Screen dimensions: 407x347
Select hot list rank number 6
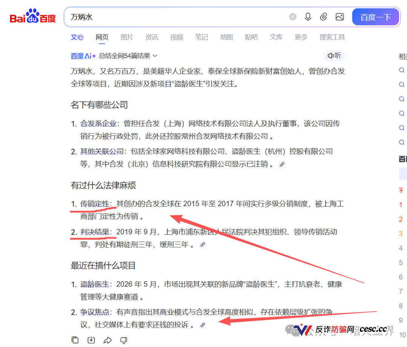coord(401,277)
